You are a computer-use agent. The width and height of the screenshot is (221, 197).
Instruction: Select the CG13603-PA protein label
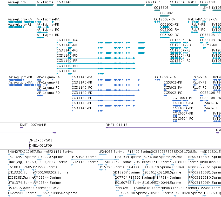pyautogui.click(x=165, y=77)
